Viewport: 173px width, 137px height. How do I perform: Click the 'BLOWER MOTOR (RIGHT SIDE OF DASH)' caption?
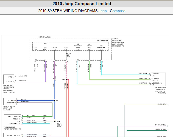9,108
